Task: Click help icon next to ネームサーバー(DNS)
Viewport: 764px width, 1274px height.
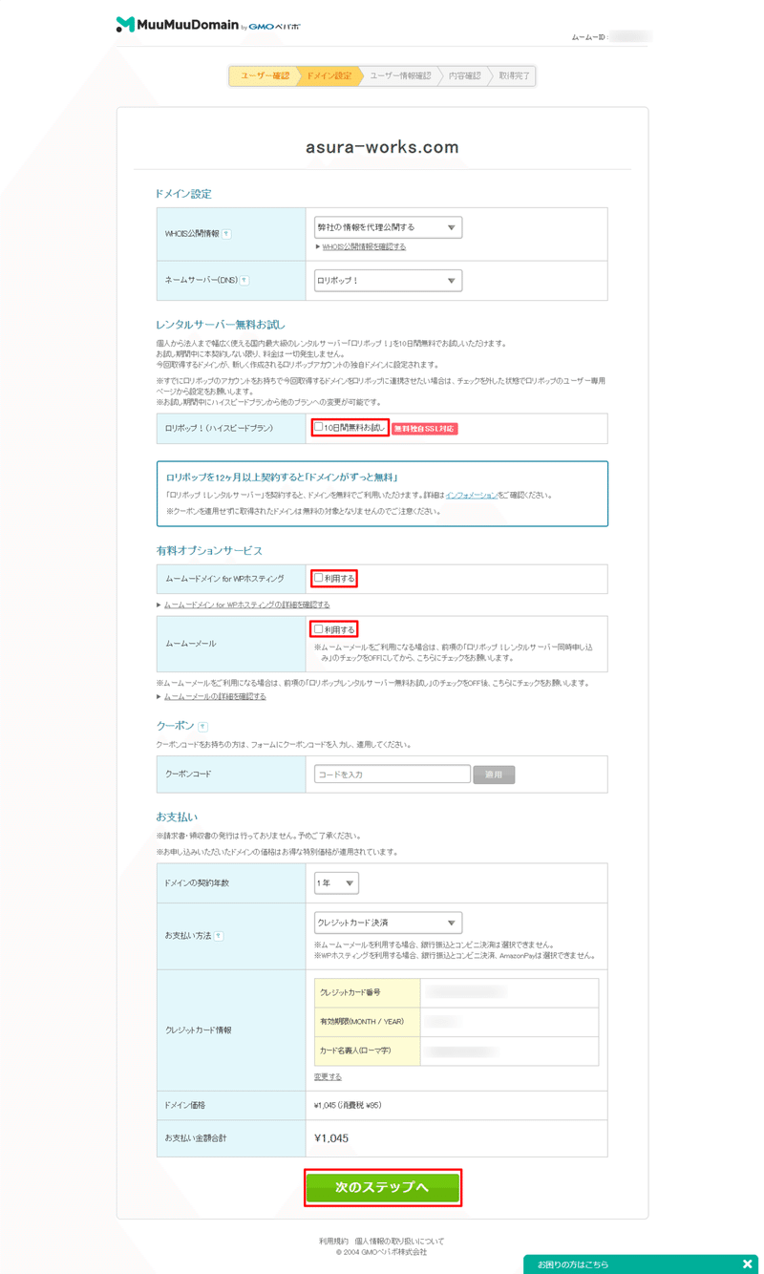Action: click(244, 281)
